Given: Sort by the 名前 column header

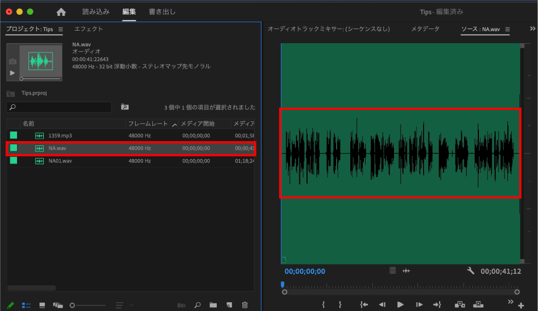Looking at the screenshot, I should 28,124.
